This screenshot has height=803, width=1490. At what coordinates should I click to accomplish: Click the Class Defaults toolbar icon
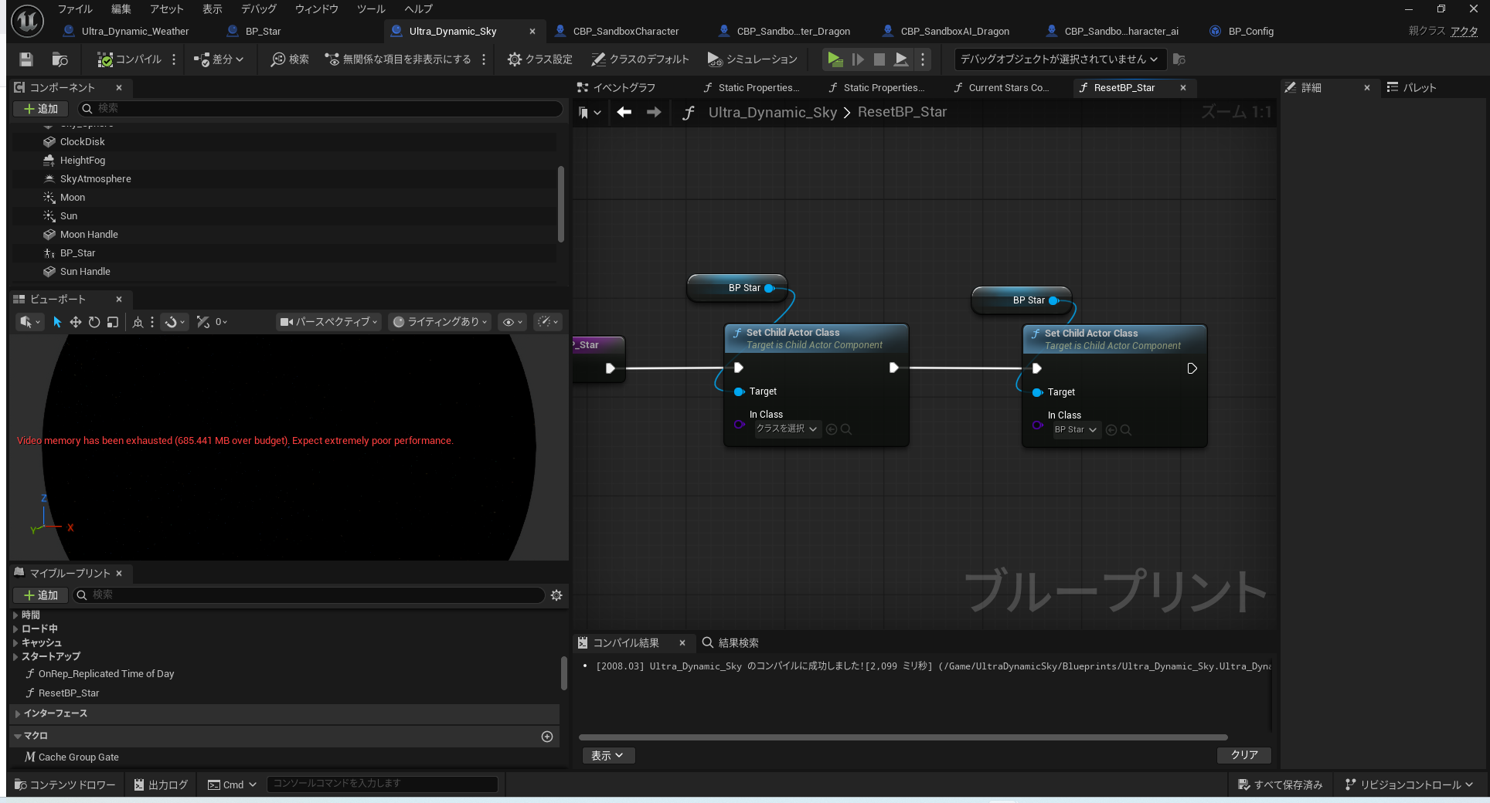[x=639, y=59]
